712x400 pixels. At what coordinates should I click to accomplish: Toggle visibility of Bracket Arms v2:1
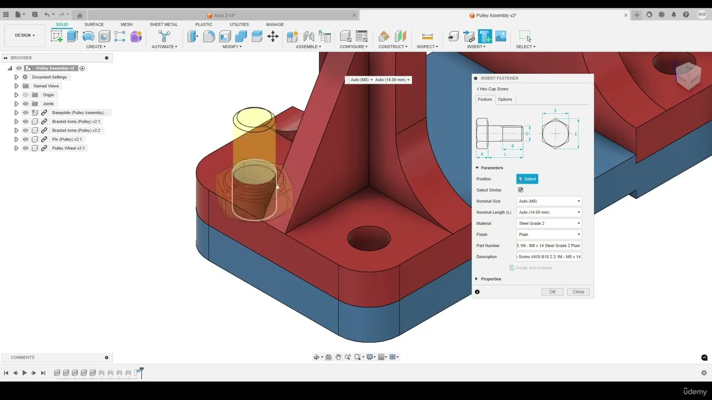pyautogui.click(x=25, y=122)
